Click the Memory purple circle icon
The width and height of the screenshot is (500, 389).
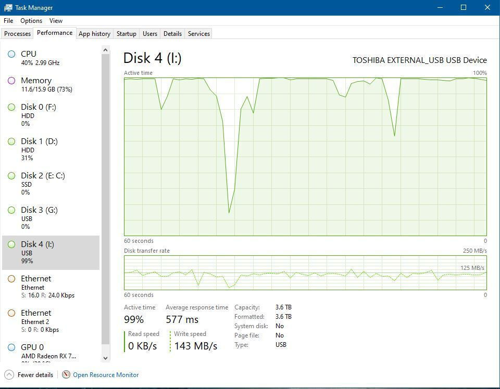[11, 81]
